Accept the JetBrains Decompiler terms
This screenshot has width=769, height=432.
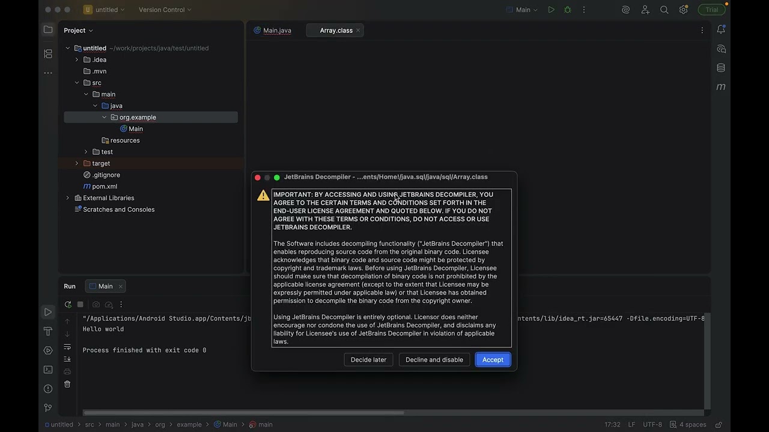click(x=493, y=359)
